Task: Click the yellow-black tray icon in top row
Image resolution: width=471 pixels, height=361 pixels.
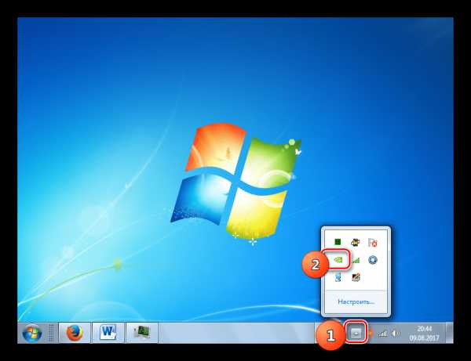Action: tap(356, 242)
